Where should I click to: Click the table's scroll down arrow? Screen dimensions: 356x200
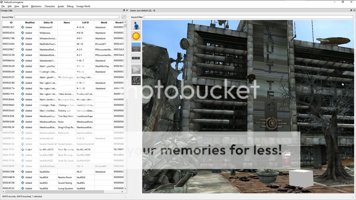tap(125, 189)
